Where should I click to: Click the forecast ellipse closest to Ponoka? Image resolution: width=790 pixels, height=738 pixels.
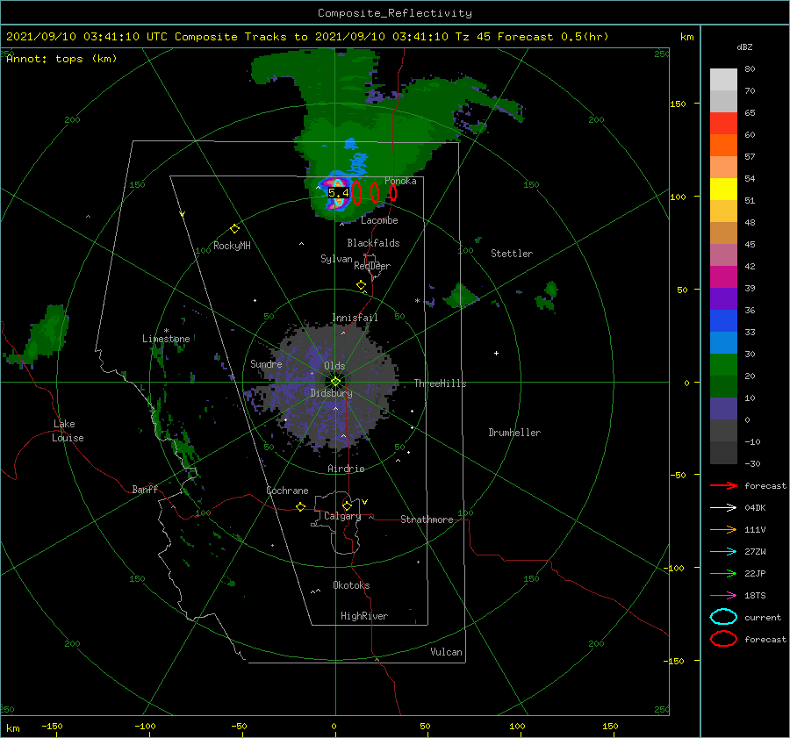(393, 193)
